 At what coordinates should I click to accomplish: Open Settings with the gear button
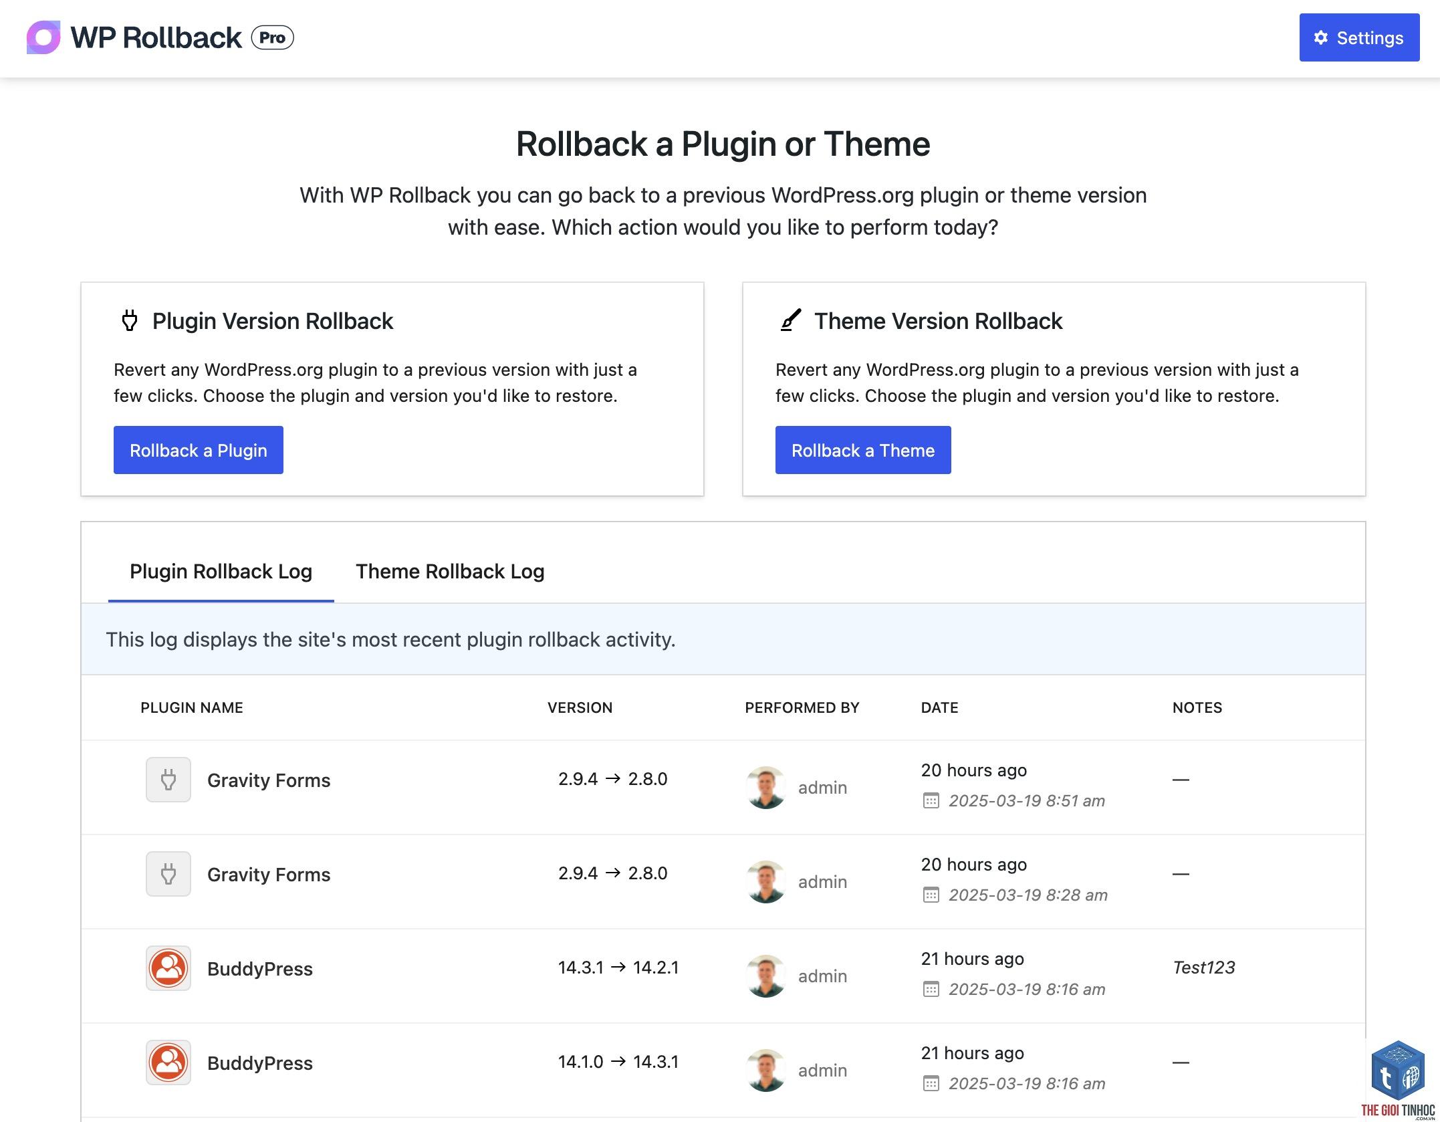pyautogui.click(x=1359, y=37)
